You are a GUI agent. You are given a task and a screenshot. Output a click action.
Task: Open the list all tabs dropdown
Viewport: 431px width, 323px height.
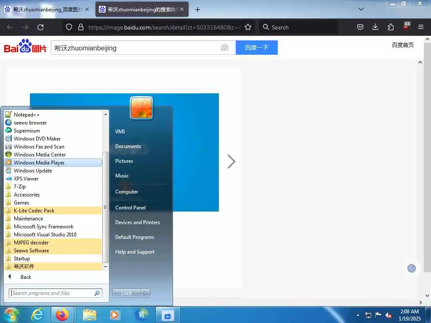(361, 9)
